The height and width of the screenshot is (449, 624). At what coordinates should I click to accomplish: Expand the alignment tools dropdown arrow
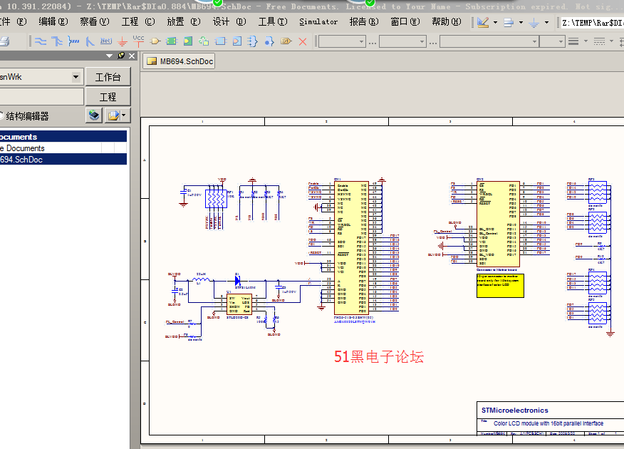pyautogui.click(x=521, y=23)
